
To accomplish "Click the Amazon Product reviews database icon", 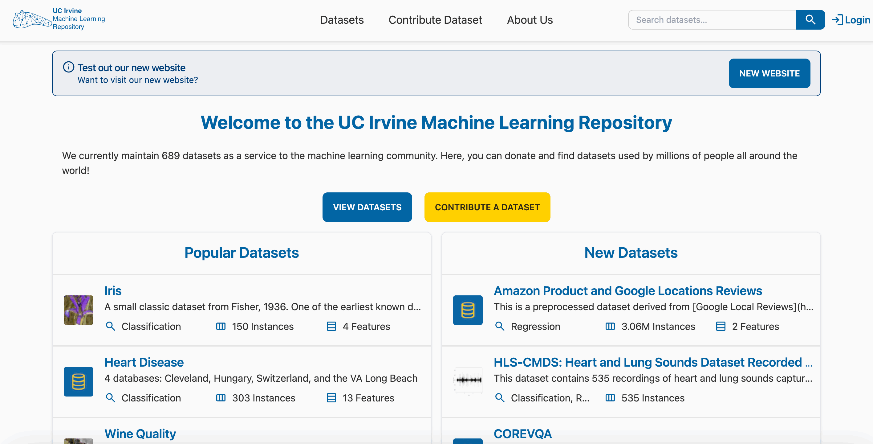I will point(468,310).
